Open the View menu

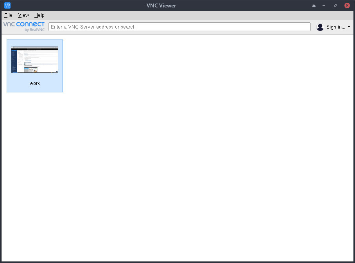click(x=23, y=15)
